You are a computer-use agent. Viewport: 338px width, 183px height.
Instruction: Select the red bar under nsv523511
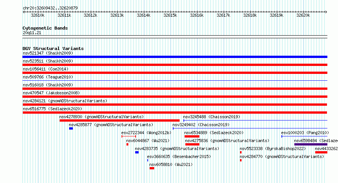(x=175, y=65)
